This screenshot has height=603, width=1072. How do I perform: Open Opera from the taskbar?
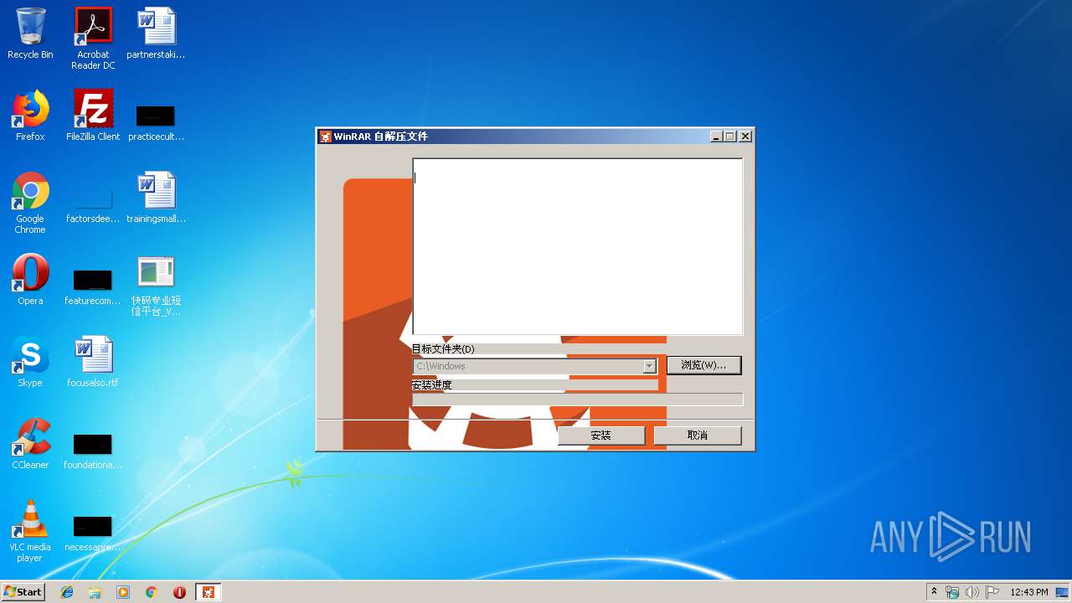pyautogui.click(x=179, y=592)
